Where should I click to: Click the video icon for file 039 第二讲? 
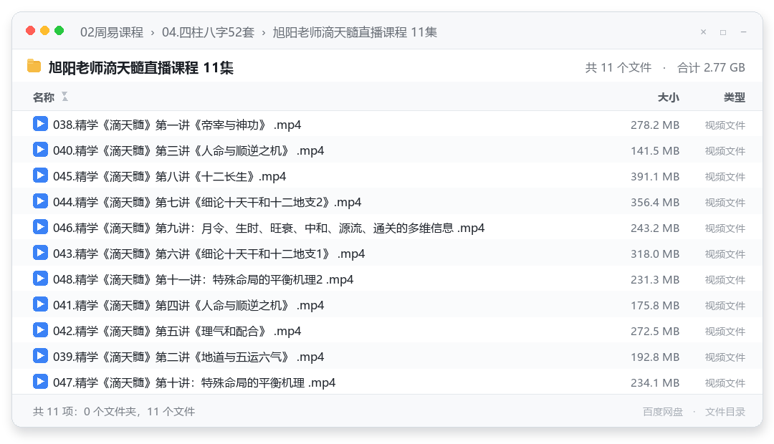coord(40,356)
